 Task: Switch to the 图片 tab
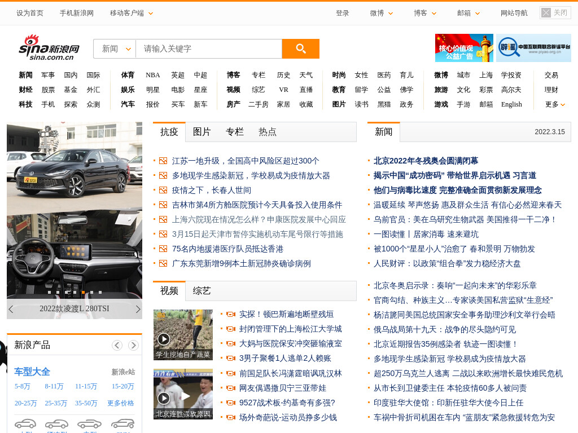(x=202, y=132)
